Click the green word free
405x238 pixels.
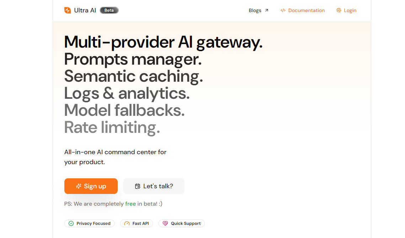(130, 204)
